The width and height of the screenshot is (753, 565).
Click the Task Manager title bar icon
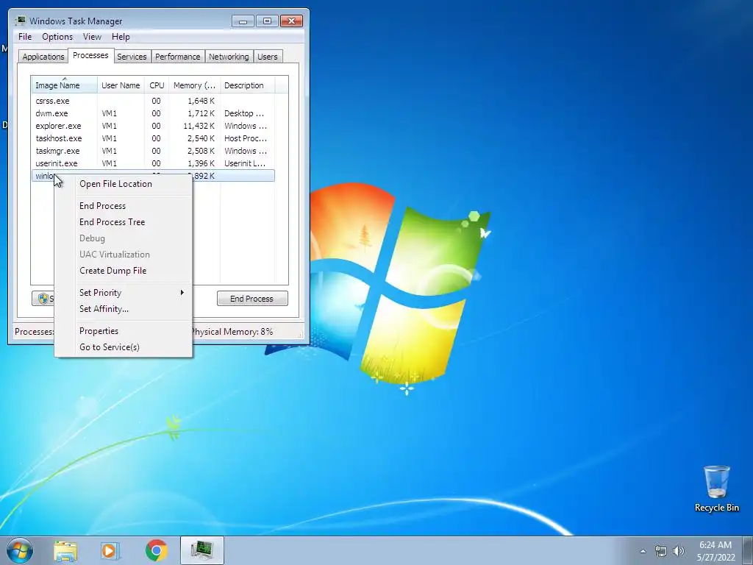pyautogui.click(x=21, y=21)
